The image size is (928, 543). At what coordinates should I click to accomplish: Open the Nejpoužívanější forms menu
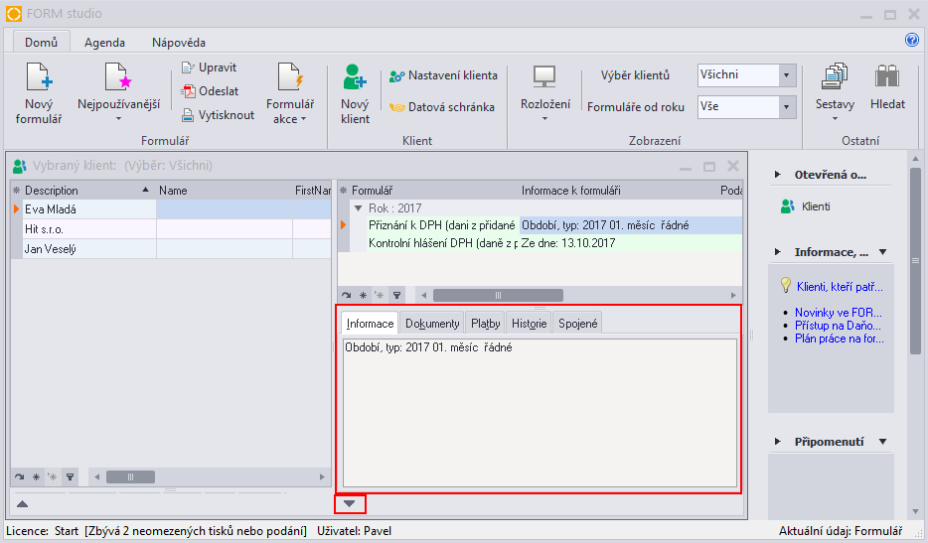coord(118,93)
